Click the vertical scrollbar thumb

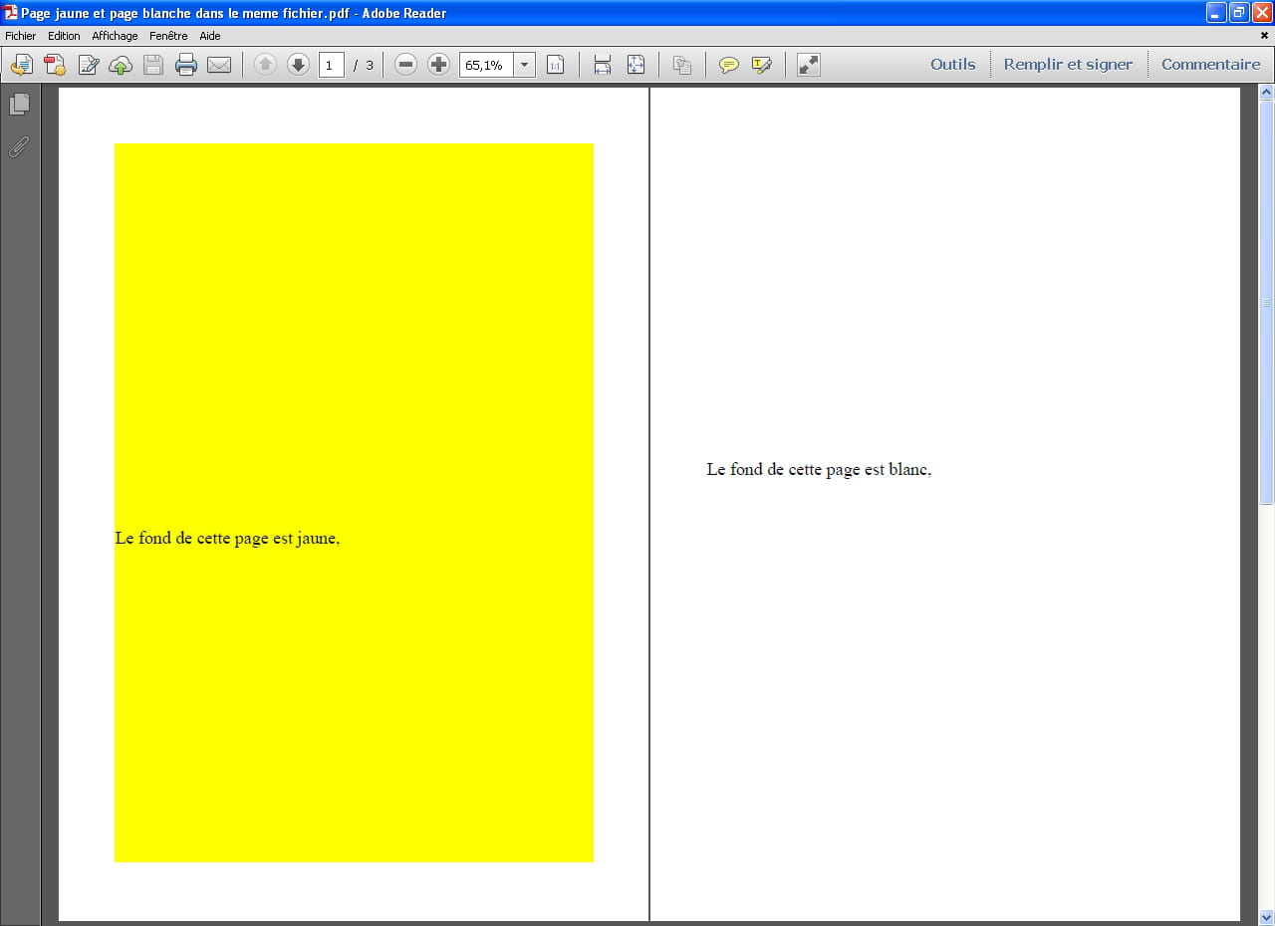click(x=1267, y=304)
